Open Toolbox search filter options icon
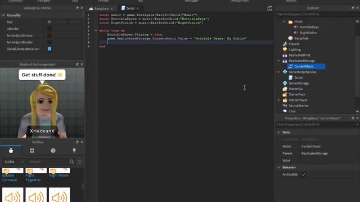 [x=79, y=162]
